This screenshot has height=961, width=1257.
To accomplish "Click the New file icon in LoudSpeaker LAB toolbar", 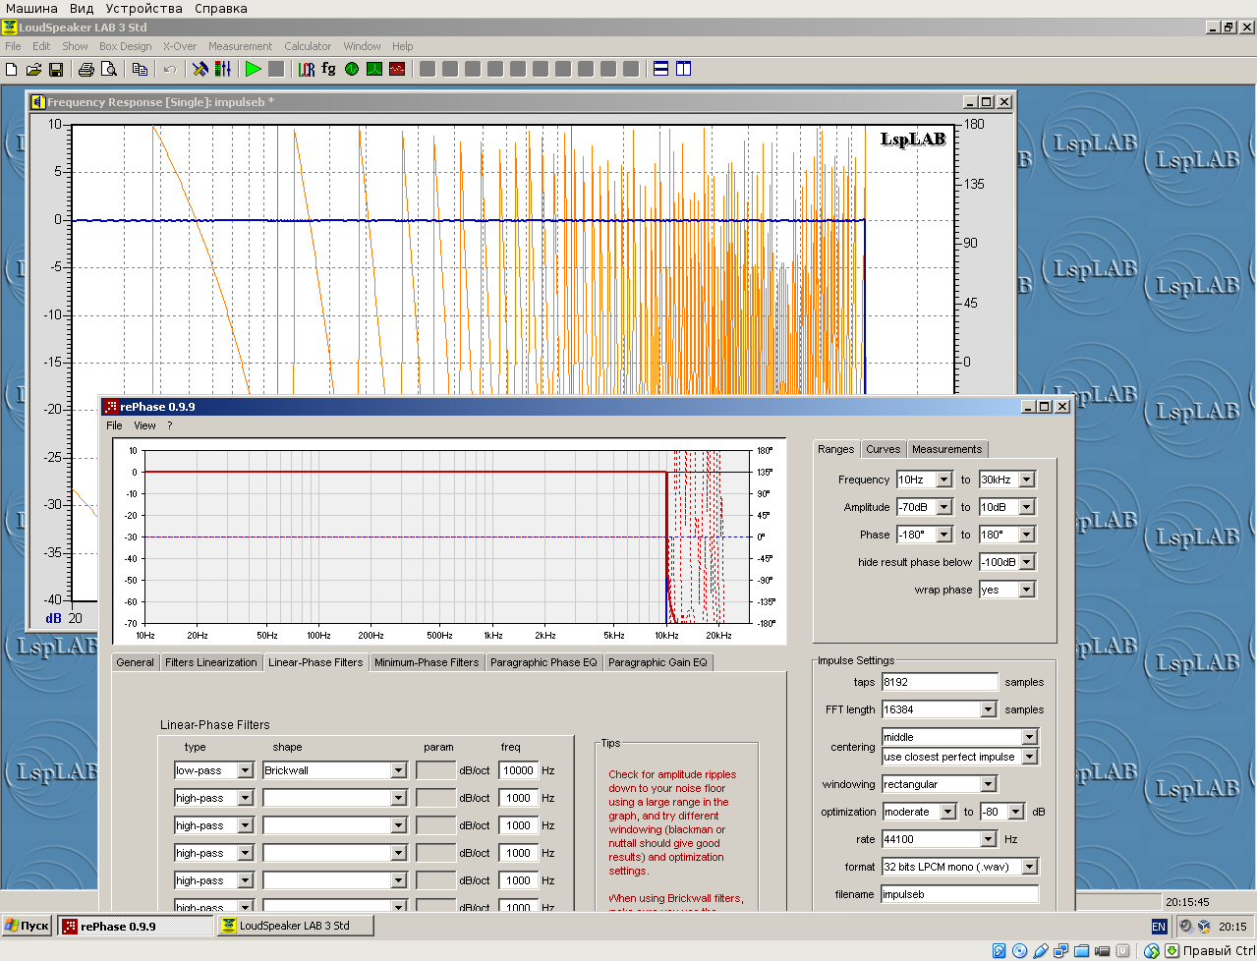I will 12,69.
